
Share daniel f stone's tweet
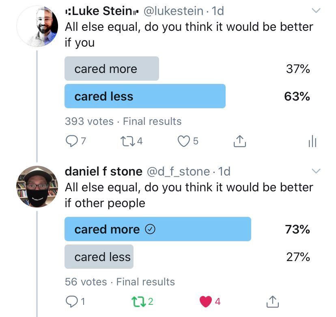click(273, 302)
